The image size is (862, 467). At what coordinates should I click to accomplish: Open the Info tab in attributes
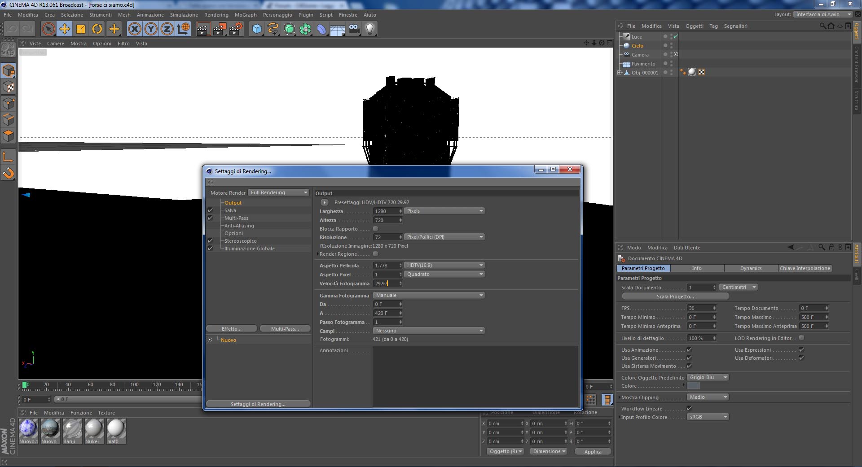pyautogui.click(x=697, y=268)
